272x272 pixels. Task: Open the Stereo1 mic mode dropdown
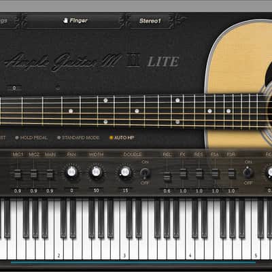tap(150, 21)
